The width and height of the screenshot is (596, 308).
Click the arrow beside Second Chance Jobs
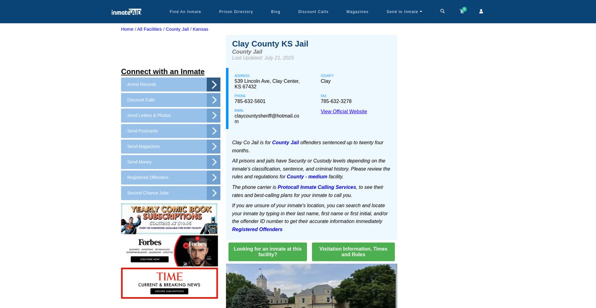coord(214,193)
